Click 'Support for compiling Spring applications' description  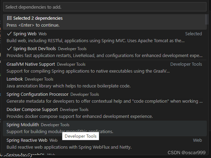pos(88,71)
